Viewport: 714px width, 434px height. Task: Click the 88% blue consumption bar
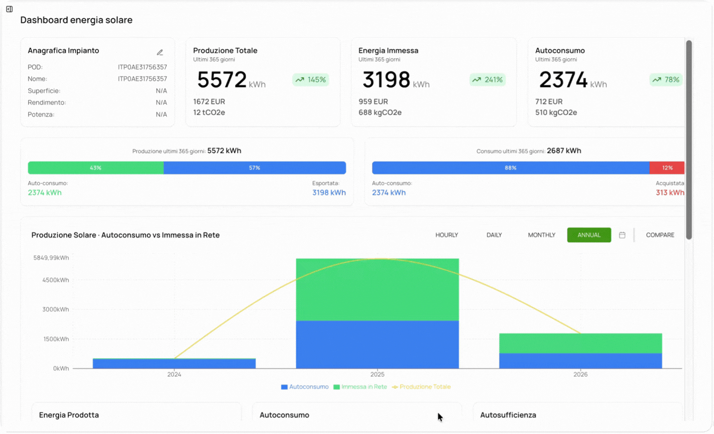[511, 168]
